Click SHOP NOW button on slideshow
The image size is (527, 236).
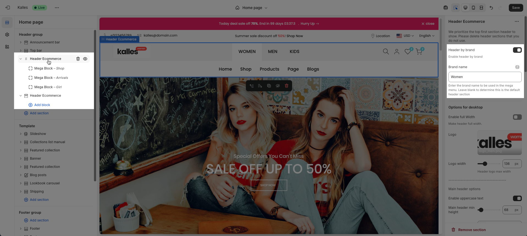click(x=269, y=185)
